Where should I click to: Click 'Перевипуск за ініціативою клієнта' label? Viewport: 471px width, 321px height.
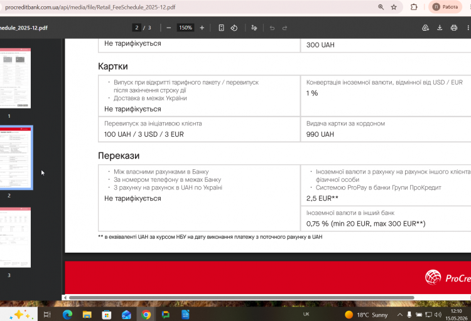point(153,124)
